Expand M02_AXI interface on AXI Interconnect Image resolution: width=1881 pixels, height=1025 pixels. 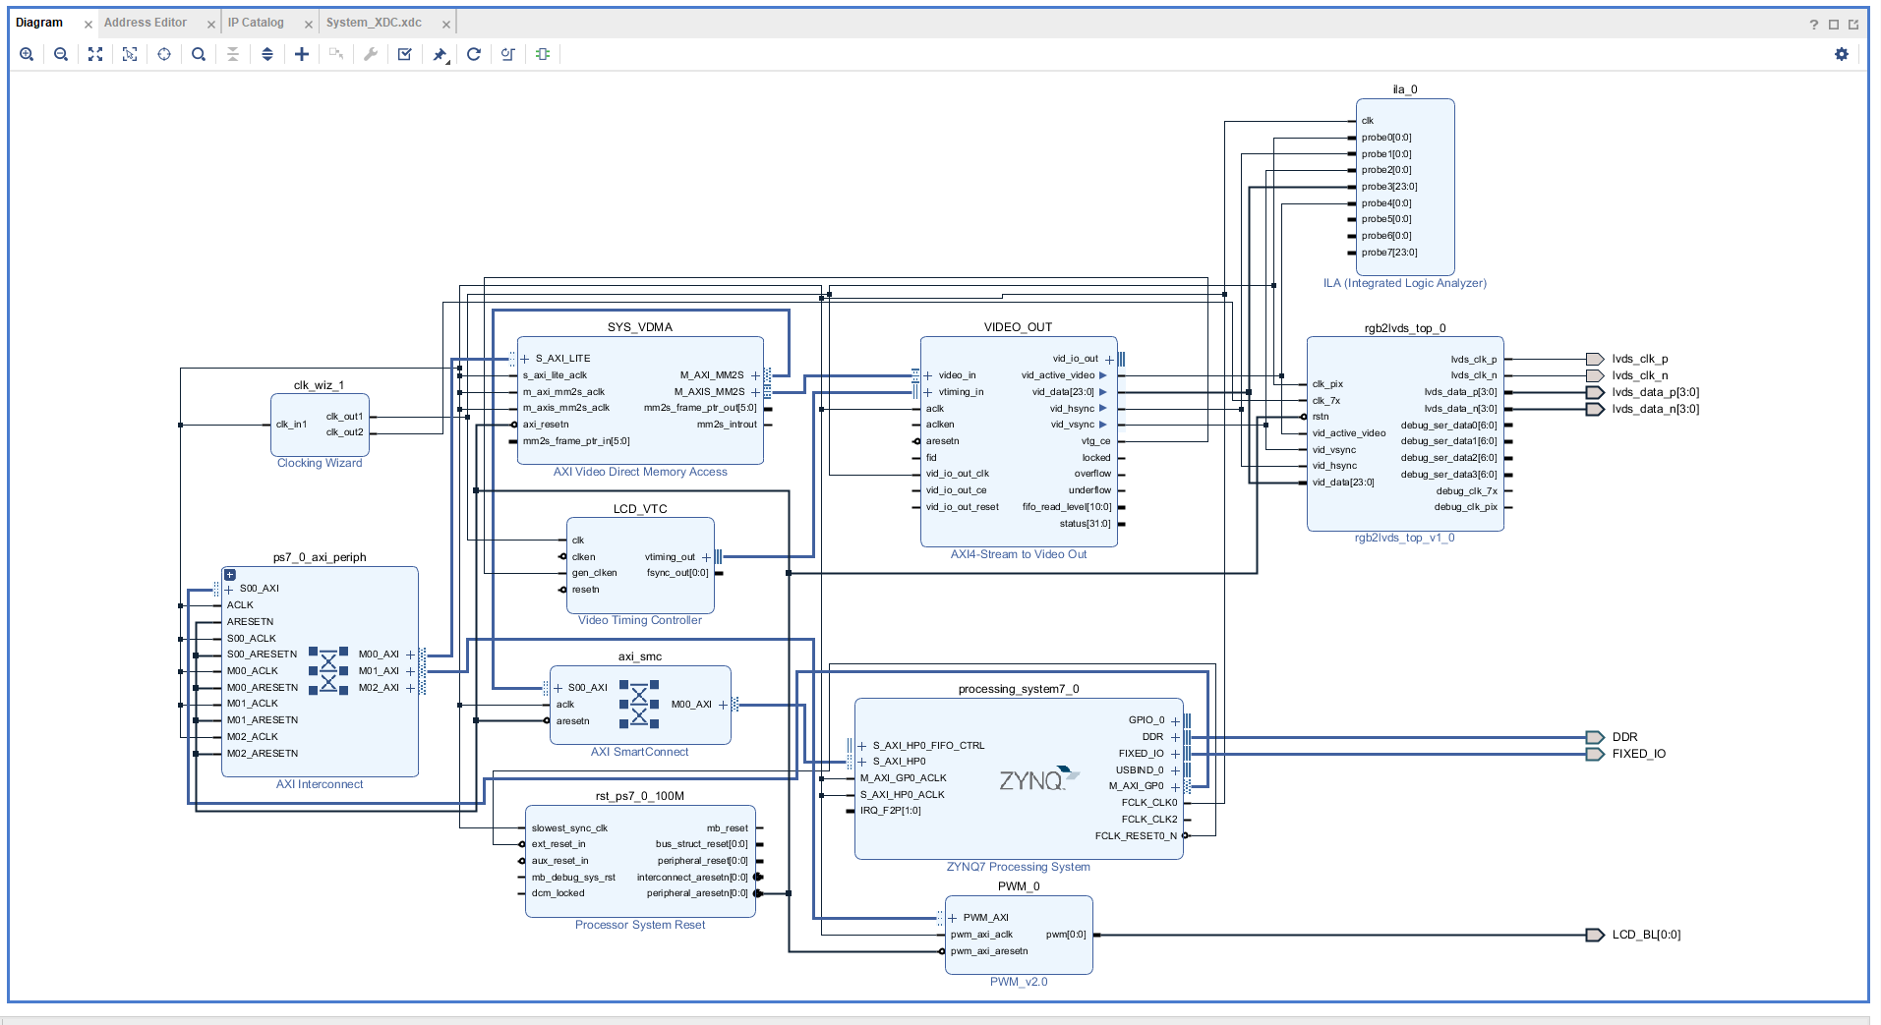point(410,688)
